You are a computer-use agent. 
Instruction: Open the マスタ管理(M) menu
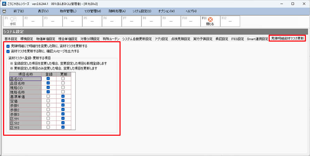92,11
